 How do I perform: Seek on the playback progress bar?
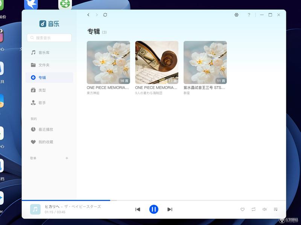click(154, 200)
